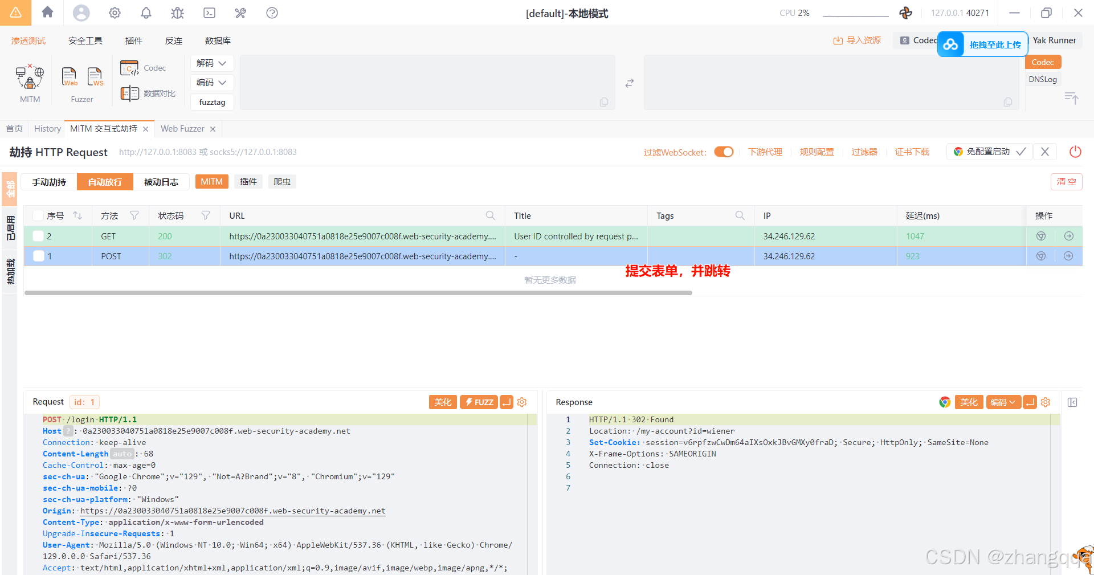Open the Codec tool in ribbon
Viewport: 1094px width, 575px height.
point(143,68)
